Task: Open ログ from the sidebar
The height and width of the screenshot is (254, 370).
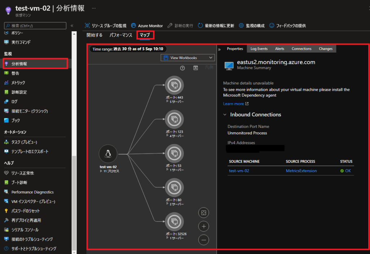Action: pyautogui.click(x=14, y=102)
